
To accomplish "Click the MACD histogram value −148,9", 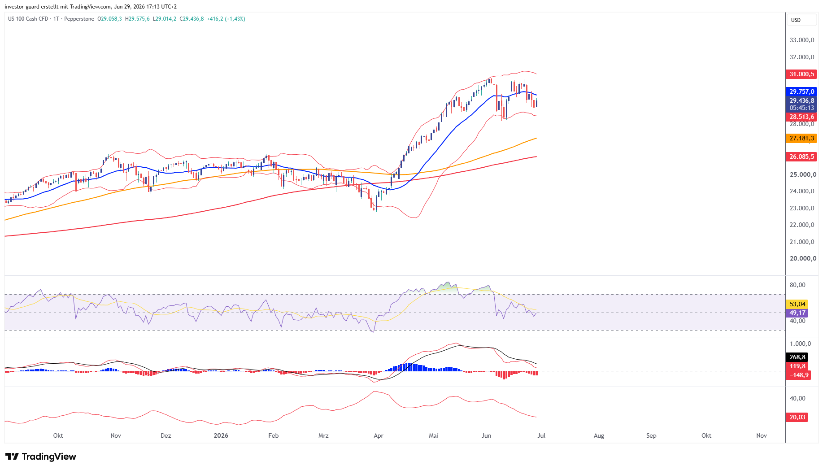I will 798,375.
